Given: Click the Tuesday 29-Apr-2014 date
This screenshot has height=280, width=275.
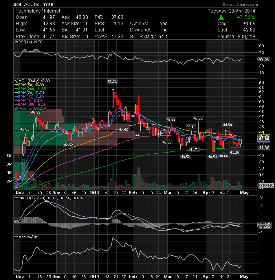Looking at the screenshot, I should click(x=231, y=11).
